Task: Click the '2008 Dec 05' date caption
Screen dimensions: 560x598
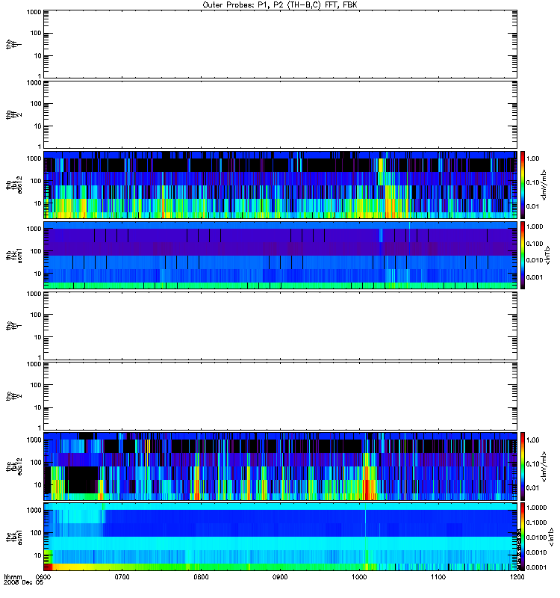Action: tap(24, 582)
